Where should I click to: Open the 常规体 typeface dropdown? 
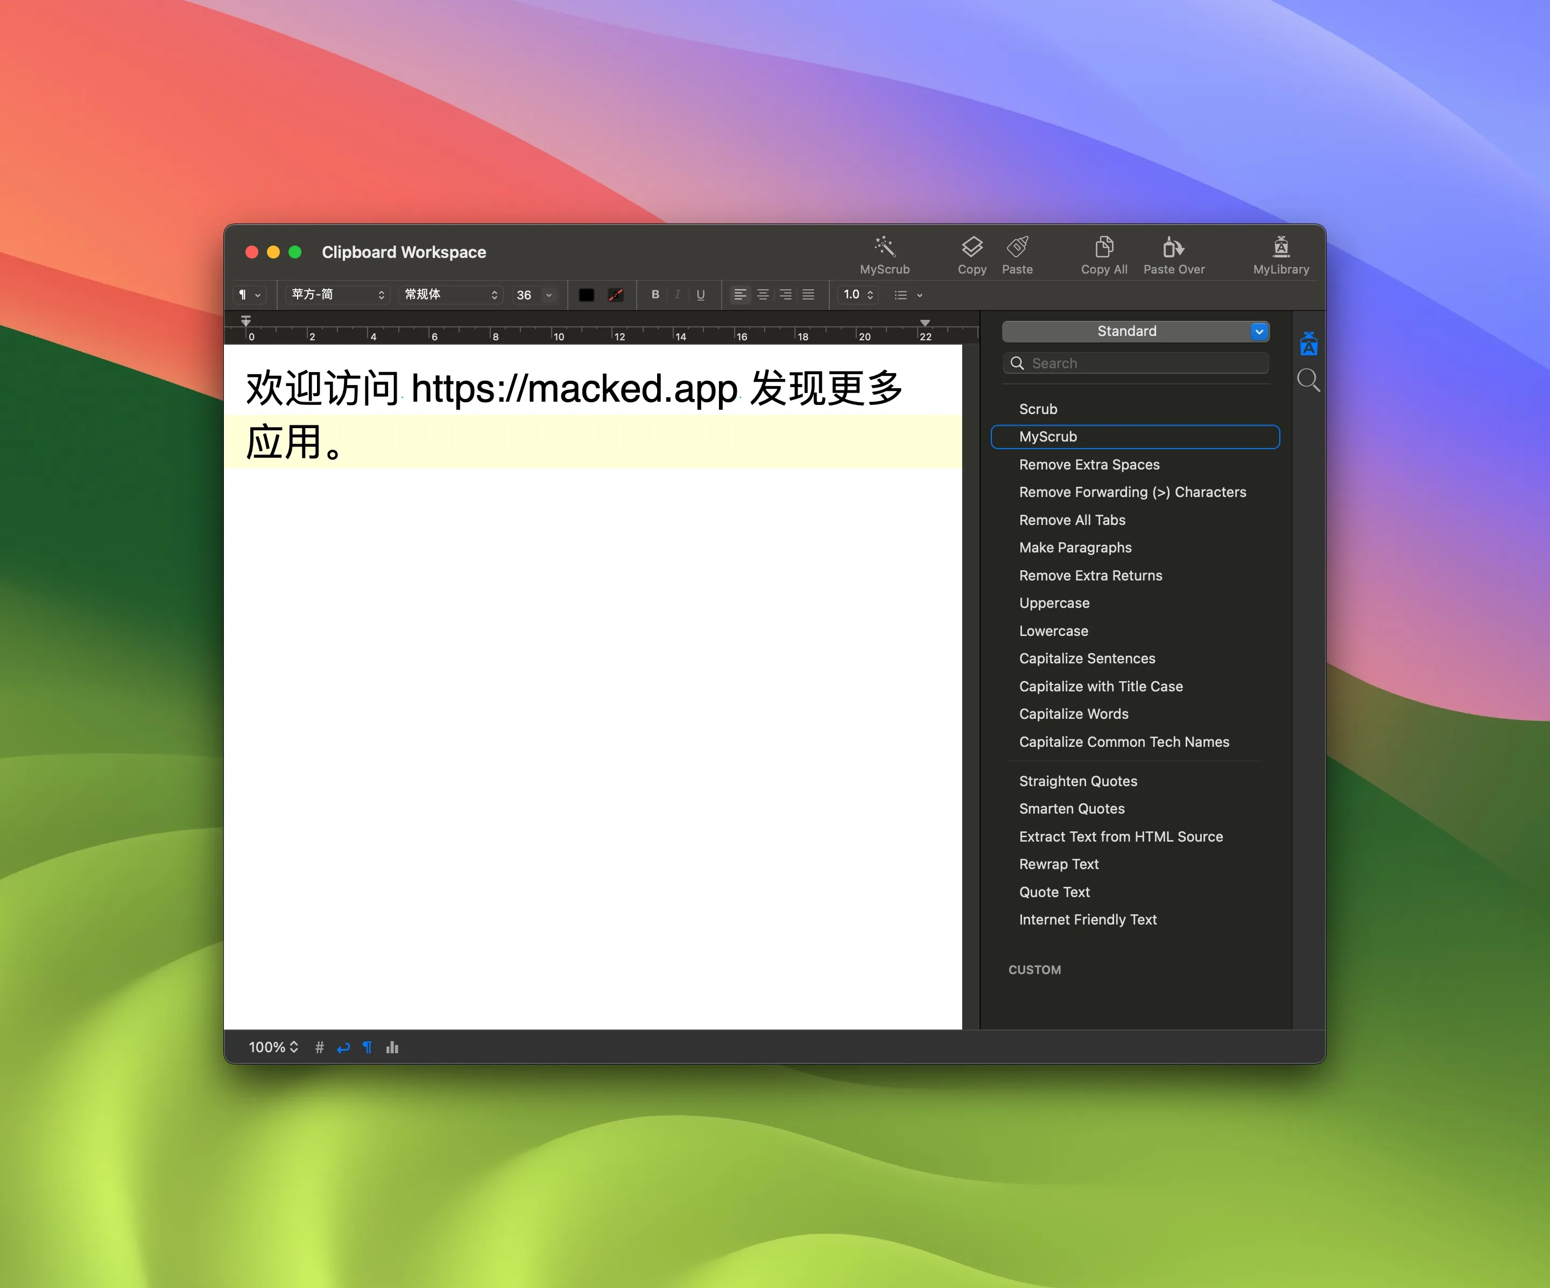[x=450, y=295]
